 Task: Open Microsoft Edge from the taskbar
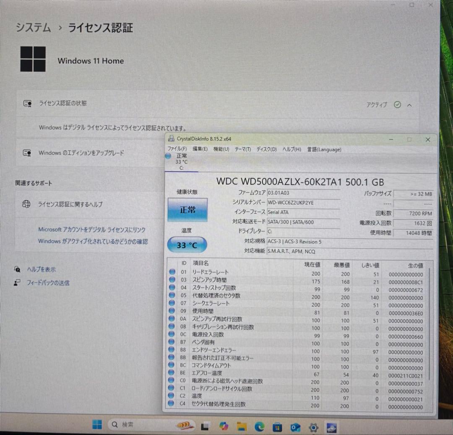pos(259,425)
